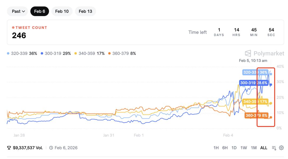This screenshot has height=159, width=288.
Task: Click the clock icon beside Feb 6, 2026
Action: click(x=51, y=148)
